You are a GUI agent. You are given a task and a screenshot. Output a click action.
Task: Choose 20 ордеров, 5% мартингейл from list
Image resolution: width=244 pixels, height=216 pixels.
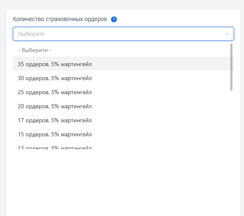123,106
